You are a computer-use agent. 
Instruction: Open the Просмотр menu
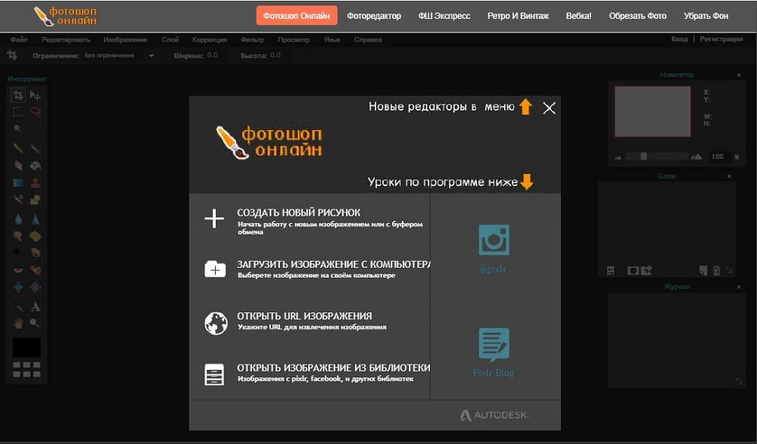pos(294,39)
